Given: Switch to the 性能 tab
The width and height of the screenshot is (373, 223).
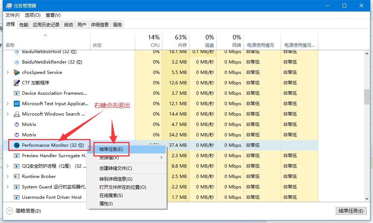Looking at the screenshot, I should pos(24,25).
